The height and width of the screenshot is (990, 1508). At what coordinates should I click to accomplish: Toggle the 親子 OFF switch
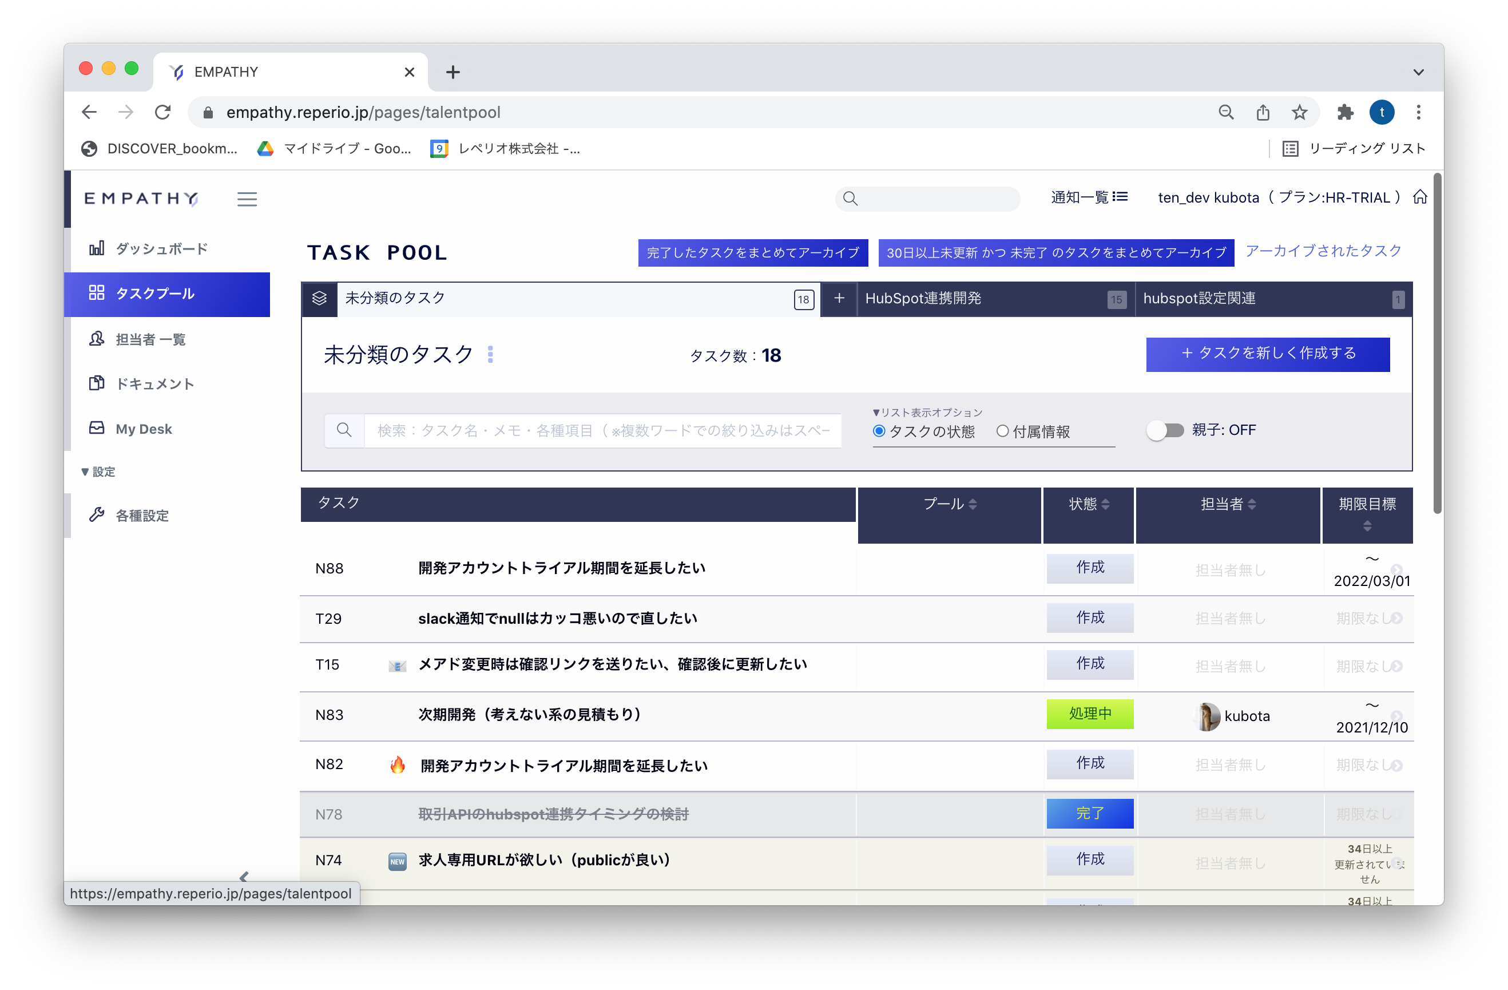pyautogui.click(x=1165, y=430)
